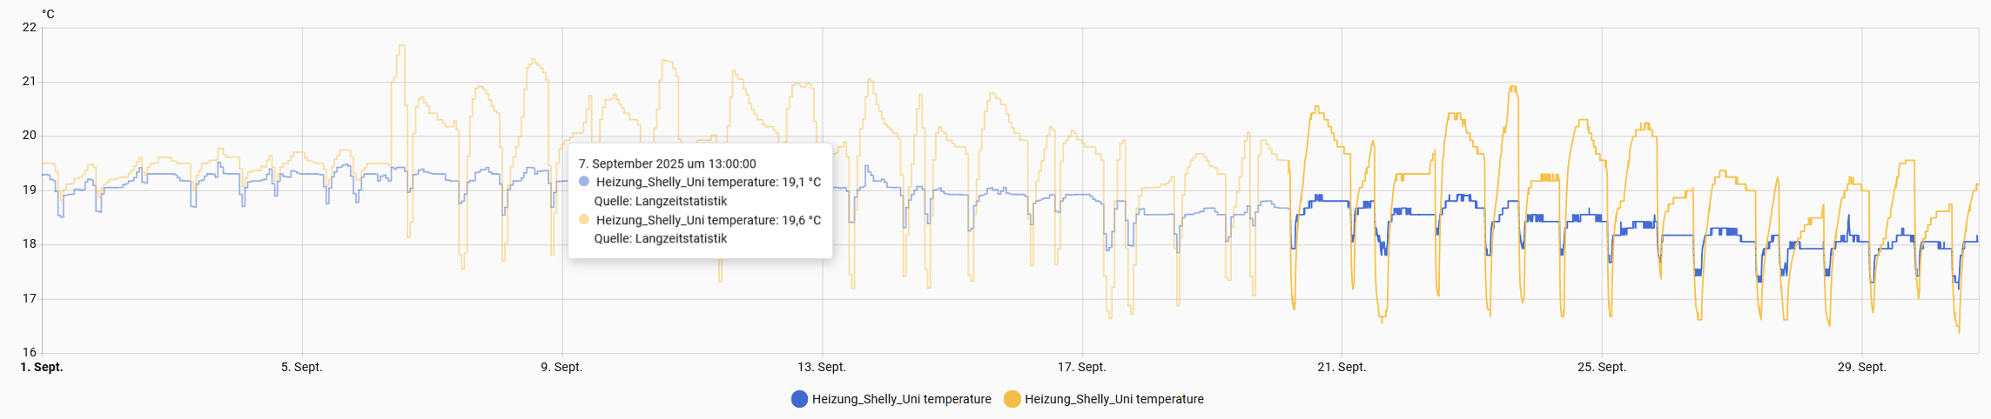The height and width of the screenshot is (419, 1991).
Task: Click the '29. Sept.' x-axis label
Action: coord(1861,367)
